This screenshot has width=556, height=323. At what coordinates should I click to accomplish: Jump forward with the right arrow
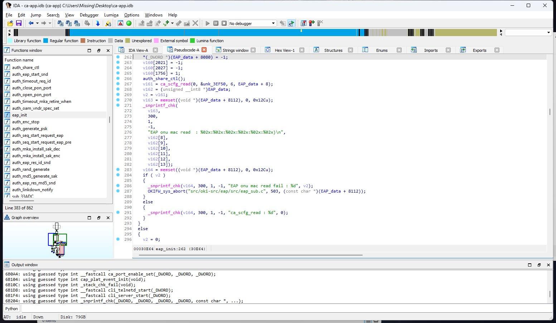(44, 24)
